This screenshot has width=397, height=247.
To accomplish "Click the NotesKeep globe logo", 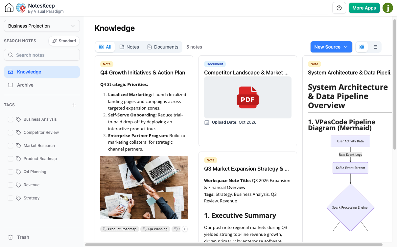I will [21, 8].
